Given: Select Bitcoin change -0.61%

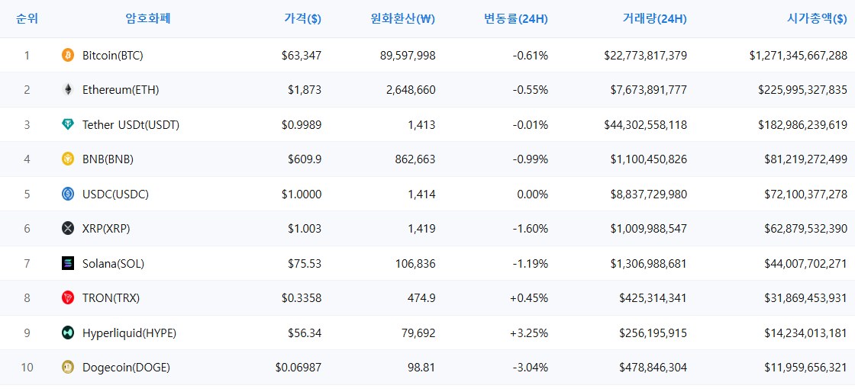Looking at the screenshot, I should tap(531, 55).
